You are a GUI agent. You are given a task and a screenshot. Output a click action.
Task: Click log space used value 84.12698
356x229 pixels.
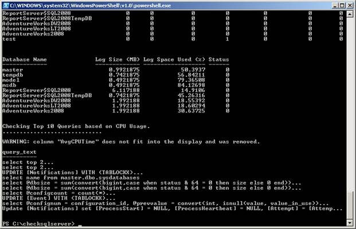pos(191,85)
